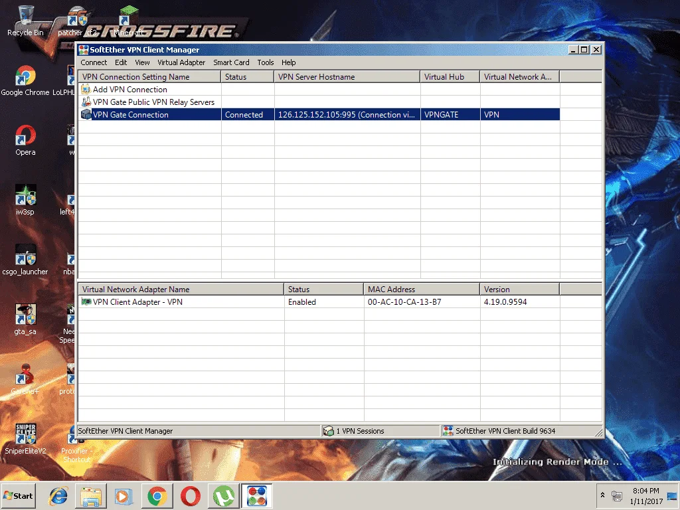Select the Google Chrome desktop shortcut
The height and width of the screenshot is (510, 680).
pos(25,80)
